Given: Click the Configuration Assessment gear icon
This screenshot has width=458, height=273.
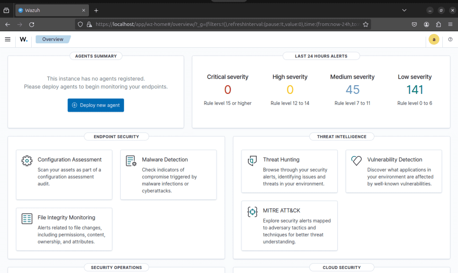Looking at the screenshot, I should click(27, 161).
